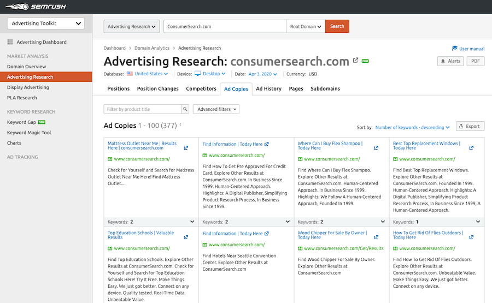The image size is (492, 303).
Task: Open external link for Top Education Schools ad
Action: click(x=186, y=237)
